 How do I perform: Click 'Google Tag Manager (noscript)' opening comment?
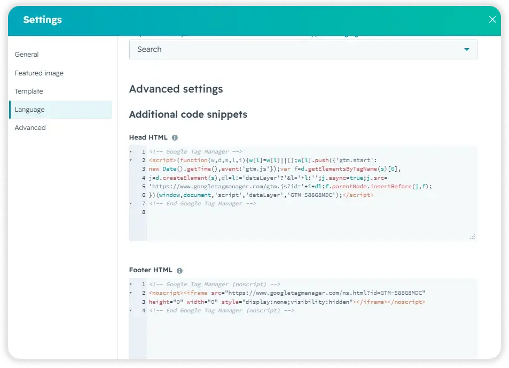tap(215, 285)
